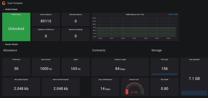Screen dimensions: 208x98
Task: Open the Dash Template dashboard title
Action: pyautogui.click(x=15, y=3)
